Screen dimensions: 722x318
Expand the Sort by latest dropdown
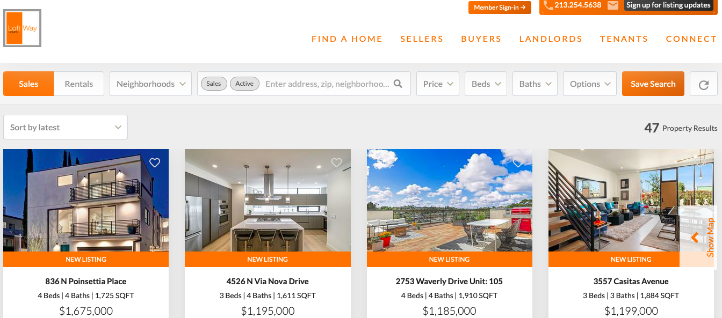[66, 127]
